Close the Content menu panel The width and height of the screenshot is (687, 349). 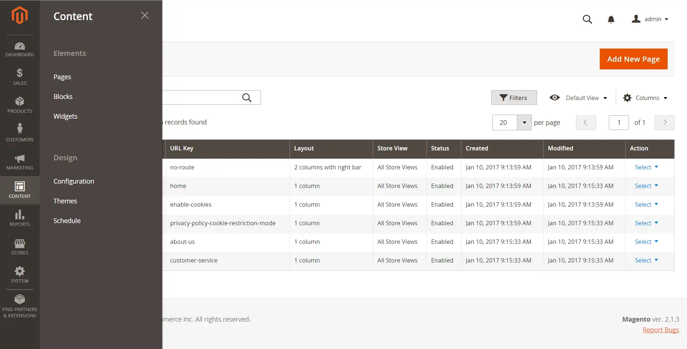(x=145, y=15)
